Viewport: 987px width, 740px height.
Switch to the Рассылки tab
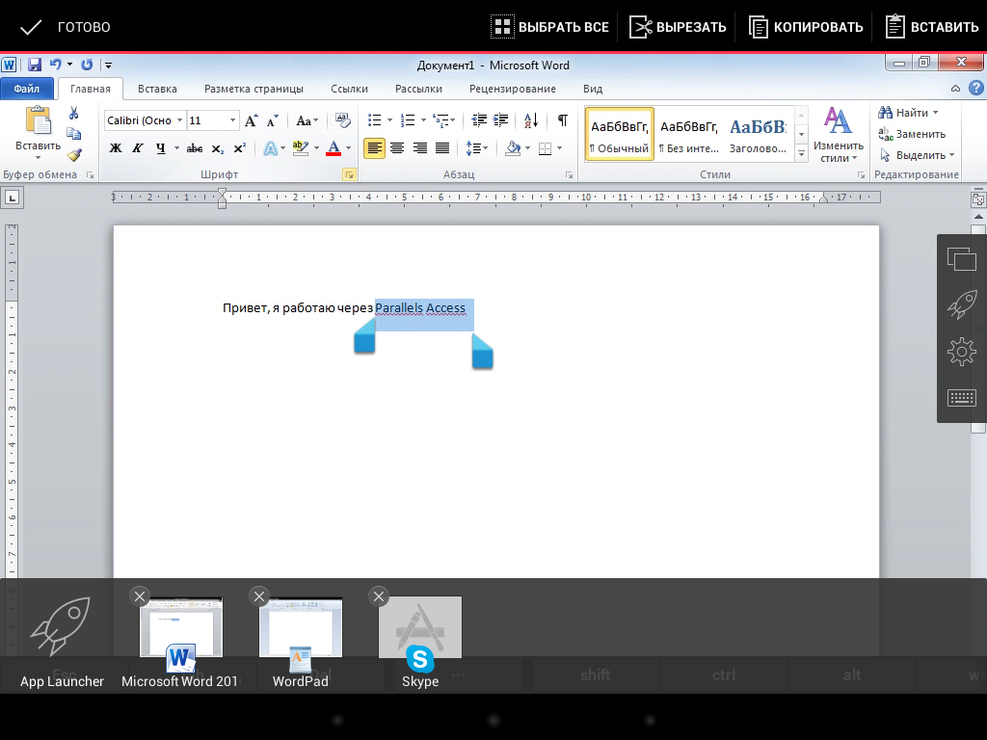click(x=418, y=89)
